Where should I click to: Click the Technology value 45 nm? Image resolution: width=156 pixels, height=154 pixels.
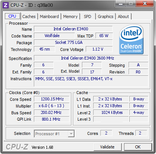point(44,49)
